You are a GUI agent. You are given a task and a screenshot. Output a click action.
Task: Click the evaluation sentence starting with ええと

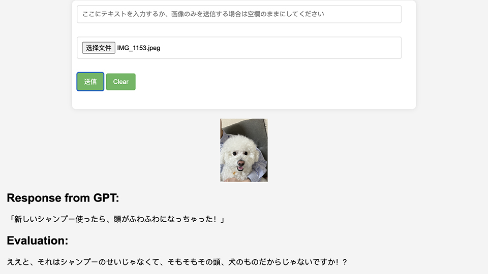(177, 262)
